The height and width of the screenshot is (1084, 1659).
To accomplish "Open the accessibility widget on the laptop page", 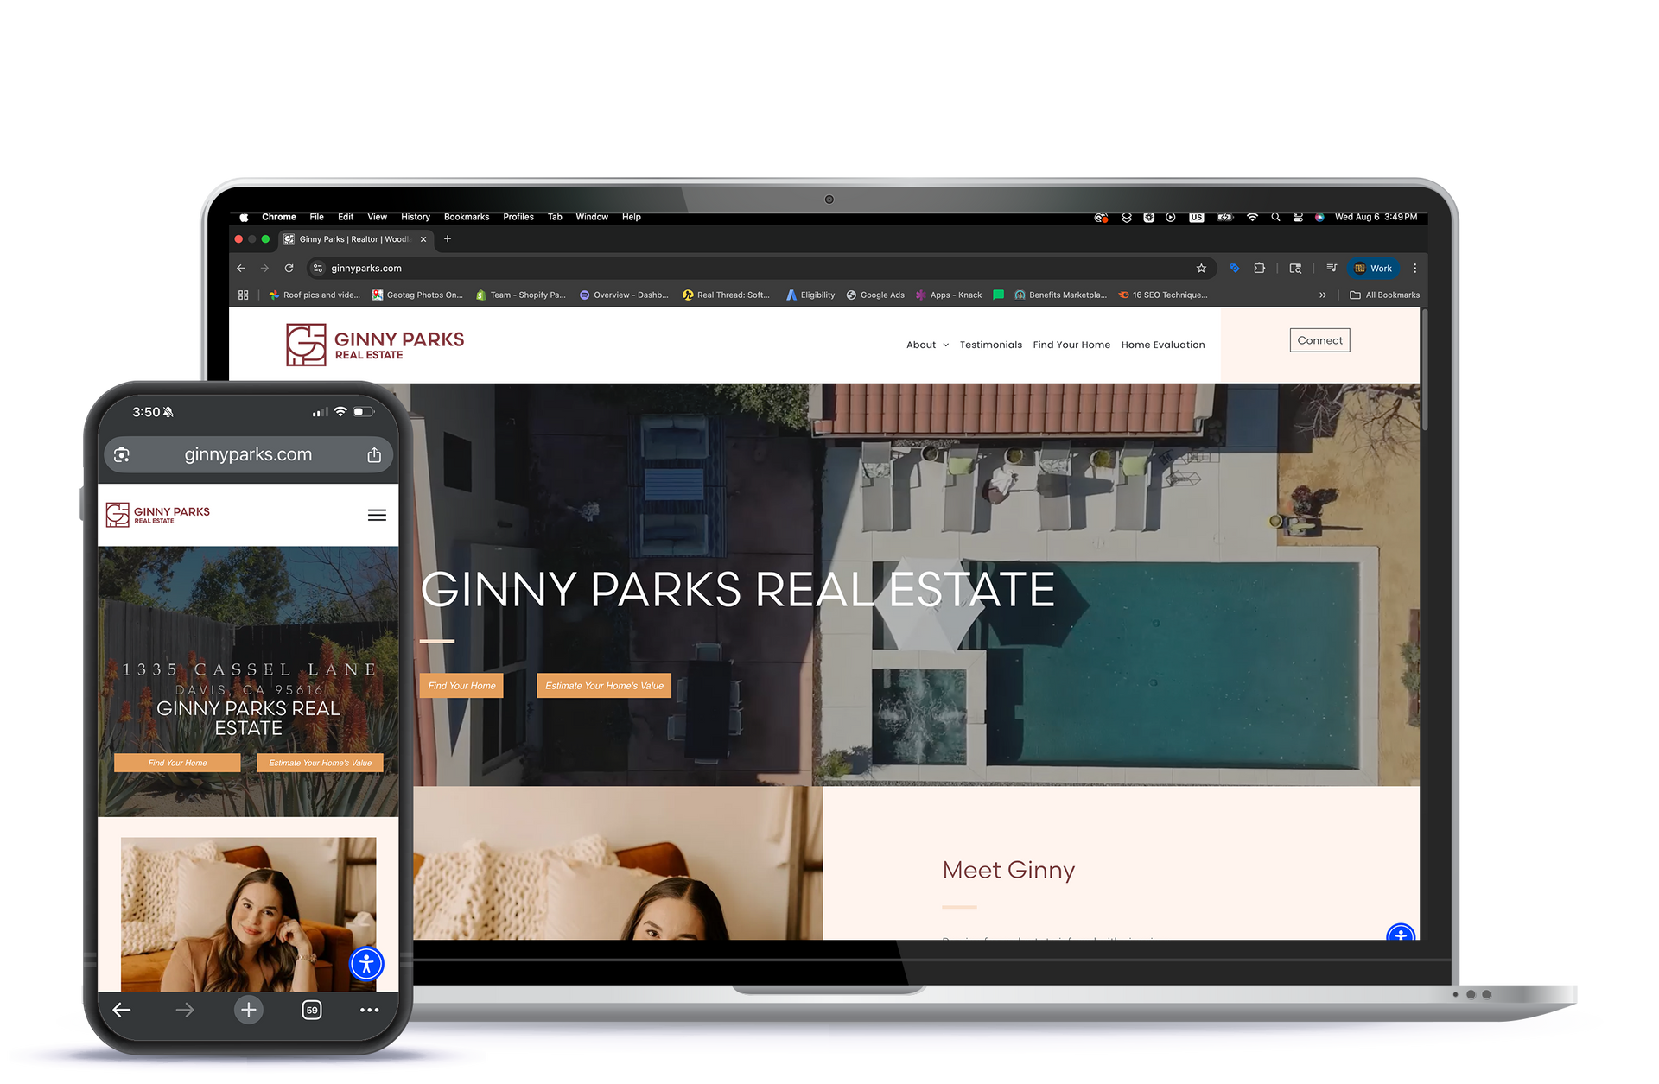I will (x=1400, y=934).
